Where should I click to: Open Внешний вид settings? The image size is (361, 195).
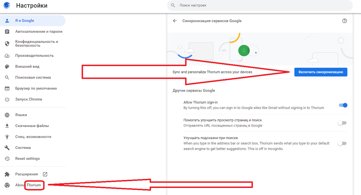[33, 67]
